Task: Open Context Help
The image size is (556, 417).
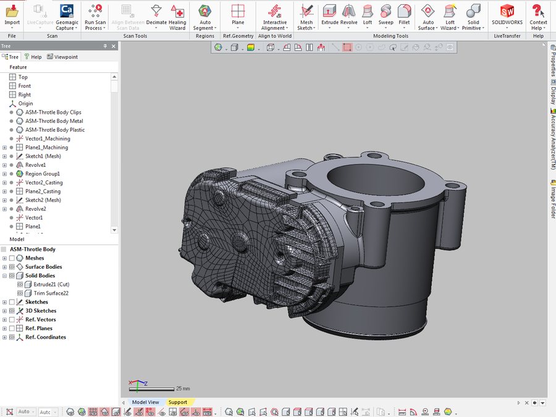Action: pos(538,17)
